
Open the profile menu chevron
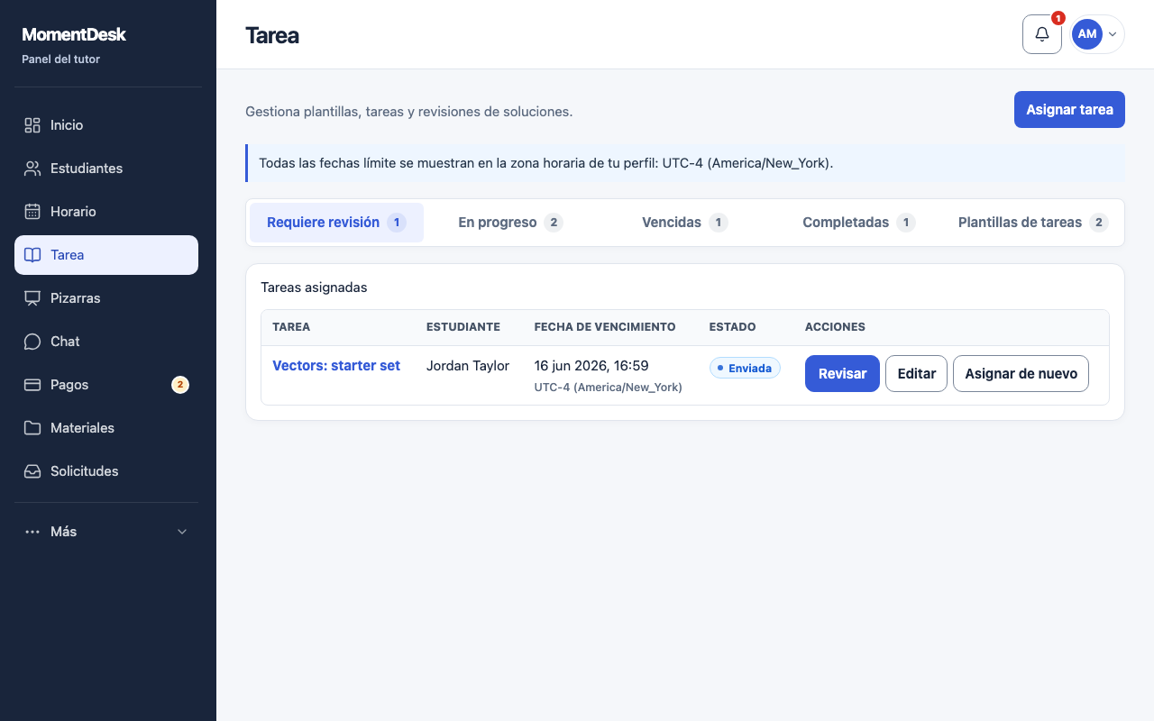(1113, 34)
